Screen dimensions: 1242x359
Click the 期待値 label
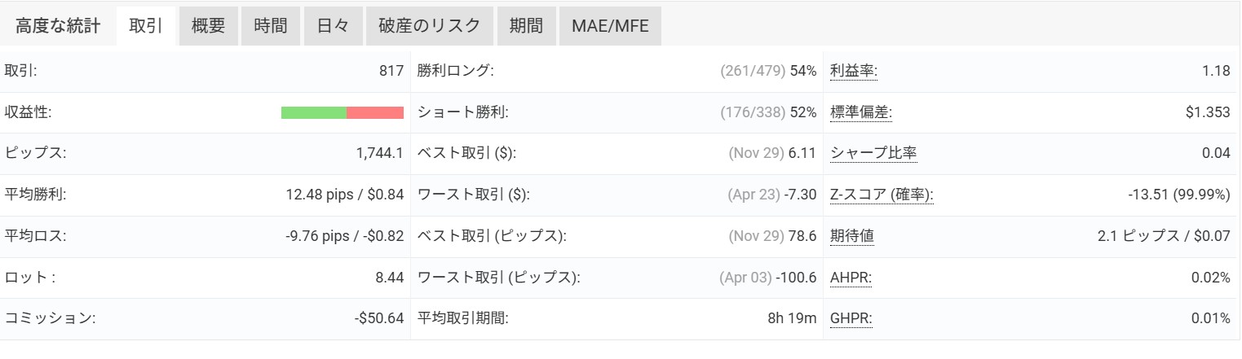(852, 236)
